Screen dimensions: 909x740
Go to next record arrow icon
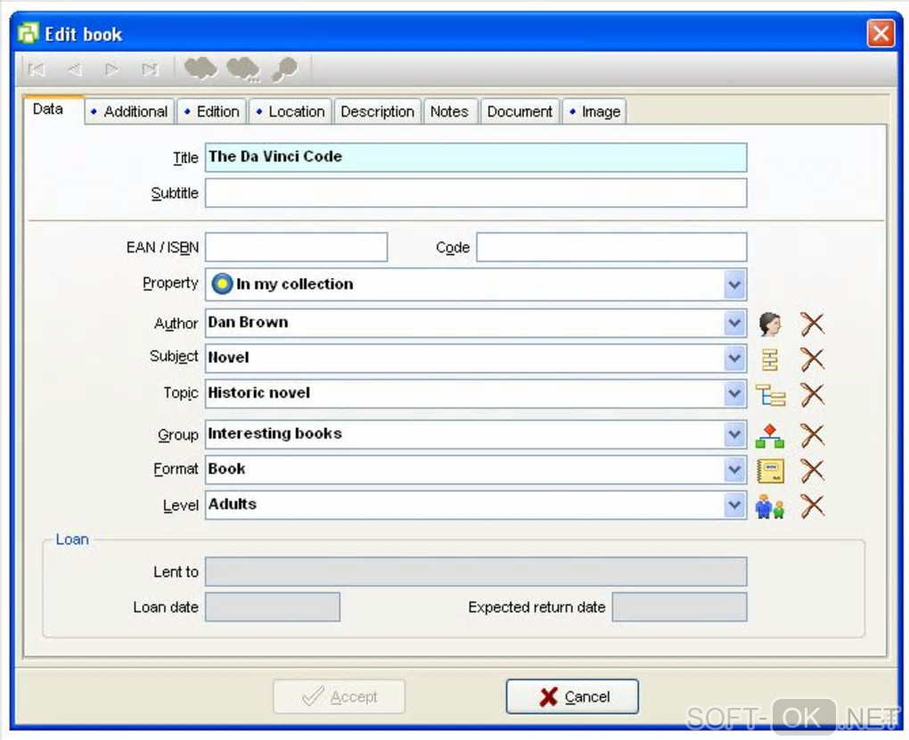[x=112, y=70]
